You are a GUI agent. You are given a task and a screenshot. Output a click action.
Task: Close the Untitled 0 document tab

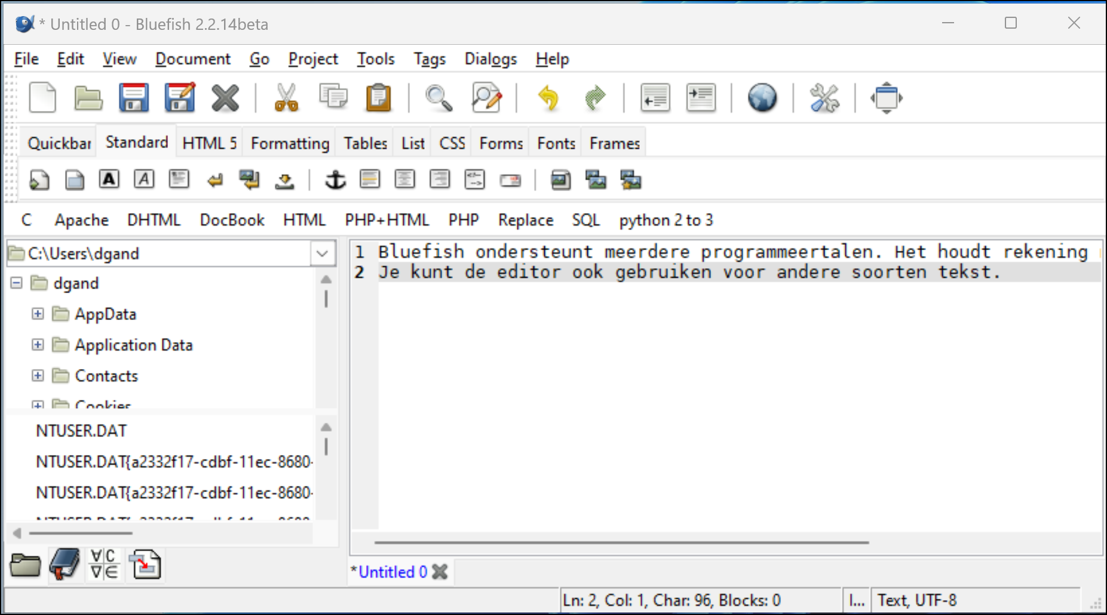tap(440, 571)
